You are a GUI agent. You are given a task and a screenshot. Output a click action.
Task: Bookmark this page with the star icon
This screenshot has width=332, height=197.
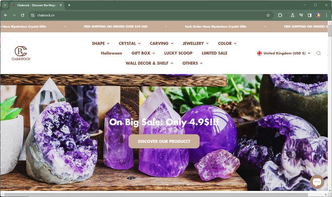pos(268,15)
